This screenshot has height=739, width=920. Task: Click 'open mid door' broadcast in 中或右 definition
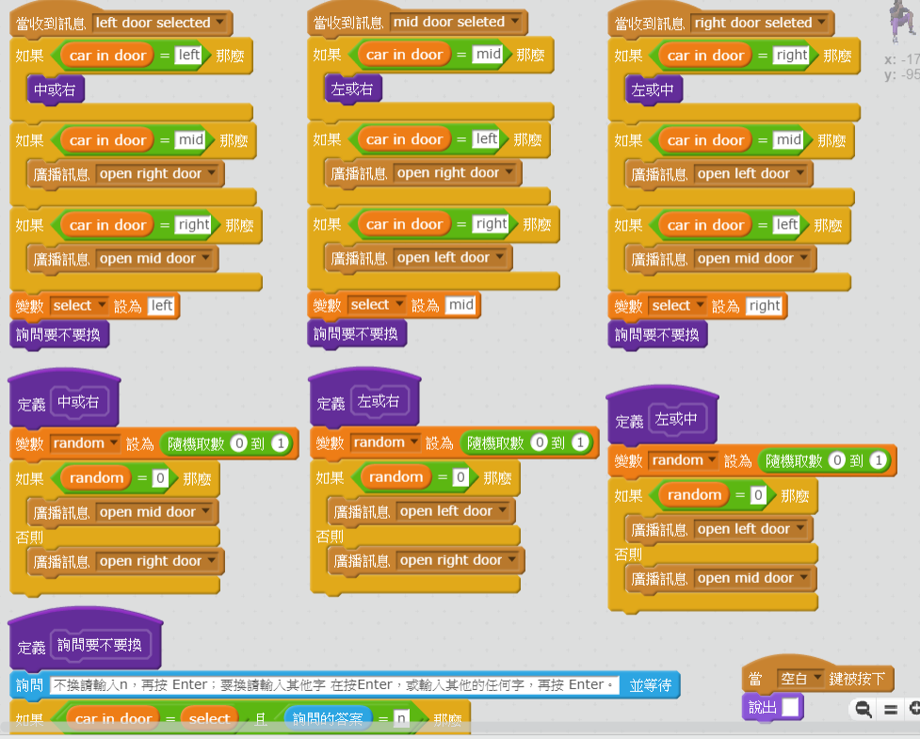coord(122,512)
